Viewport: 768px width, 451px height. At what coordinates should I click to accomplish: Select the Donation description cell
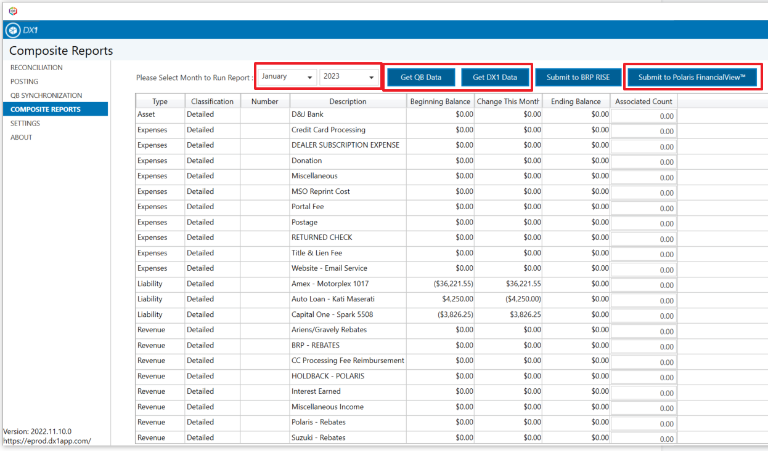click(348, 161)
